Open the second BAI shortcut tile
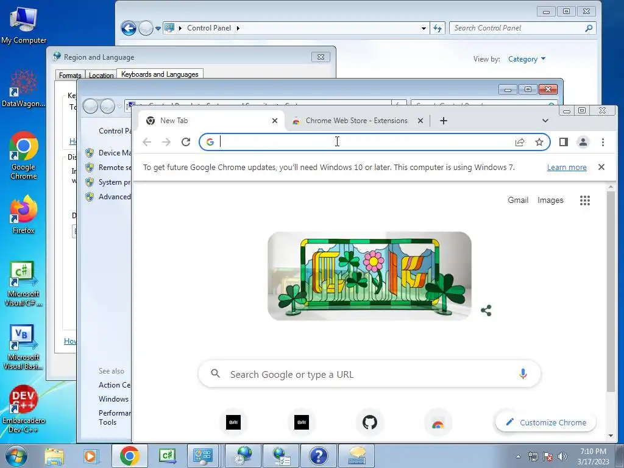This screenshot has width=624, height=468. click(301, 422)
